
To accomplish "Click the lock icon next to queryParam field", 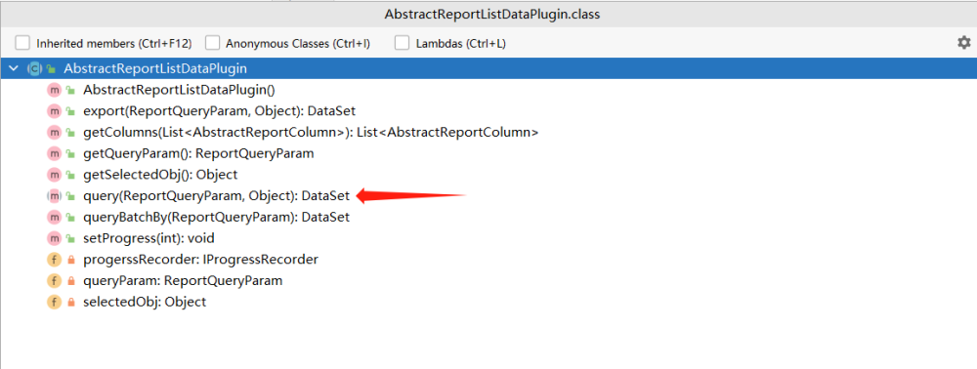I will coord(71,280).
